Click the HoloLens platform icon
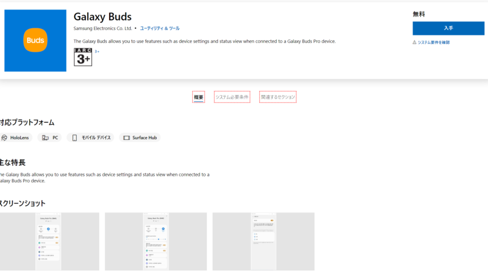The height and width of the screenshot is (275, 488). point(4,137)
